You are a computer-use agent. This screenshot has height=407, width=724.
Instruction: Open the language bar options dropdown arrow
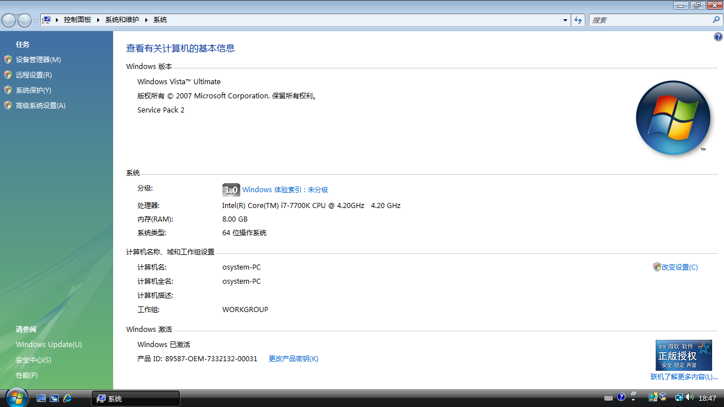click(x=633, y=401)
